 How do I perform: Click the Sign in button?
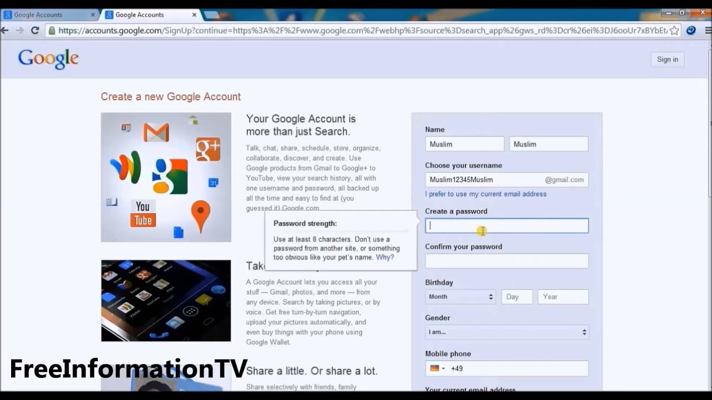click(667, 59)
